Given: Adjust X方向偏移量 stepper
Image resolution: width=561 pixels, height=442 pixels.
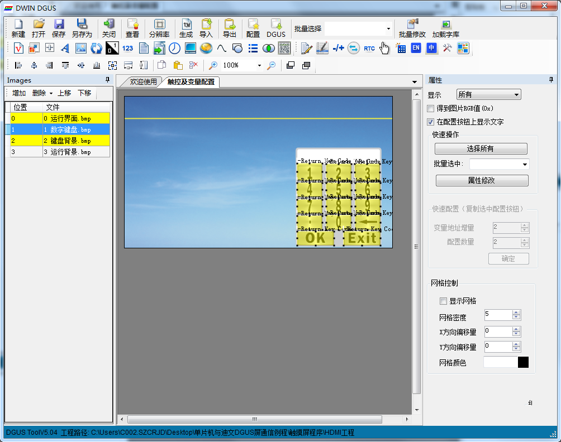Looking at the screenshot, I should click(516, 331).
